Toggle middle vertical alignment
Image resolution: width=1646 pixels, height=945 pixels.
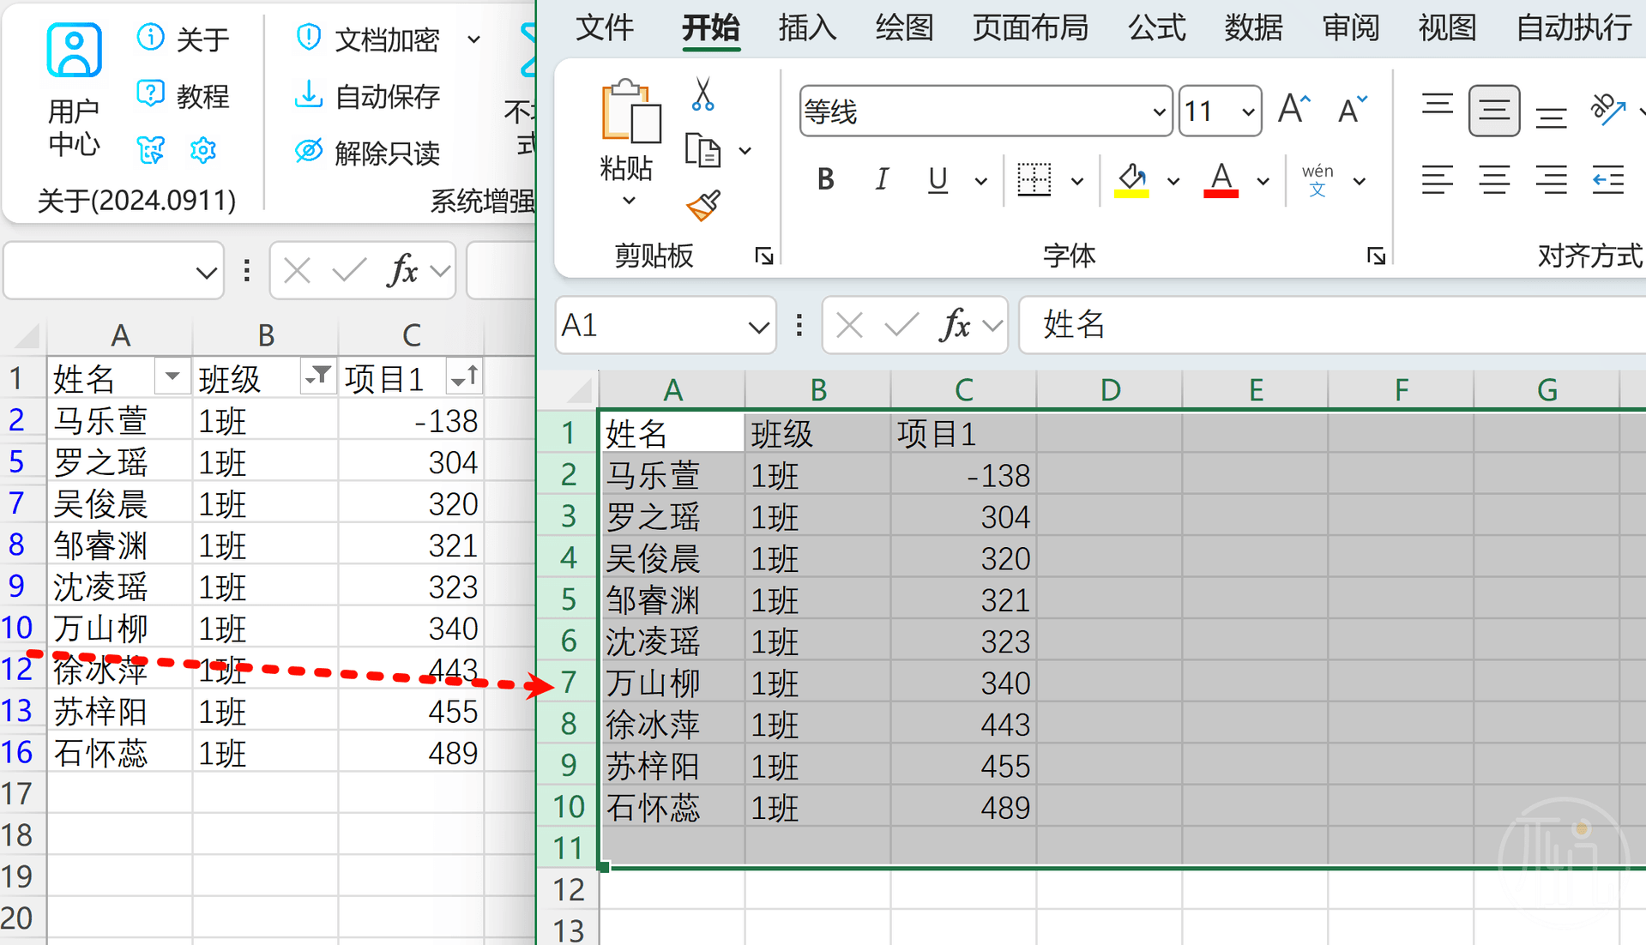[1494, 110]
